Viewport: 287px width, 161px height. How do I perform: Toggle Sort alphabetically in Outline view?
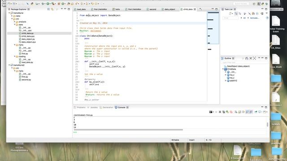247,58
